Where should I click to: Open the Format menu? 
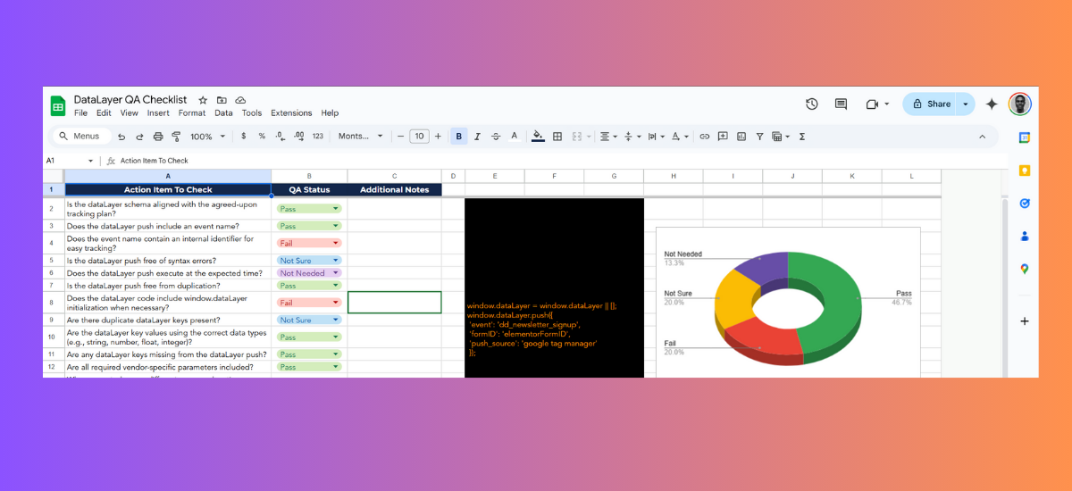192,113
